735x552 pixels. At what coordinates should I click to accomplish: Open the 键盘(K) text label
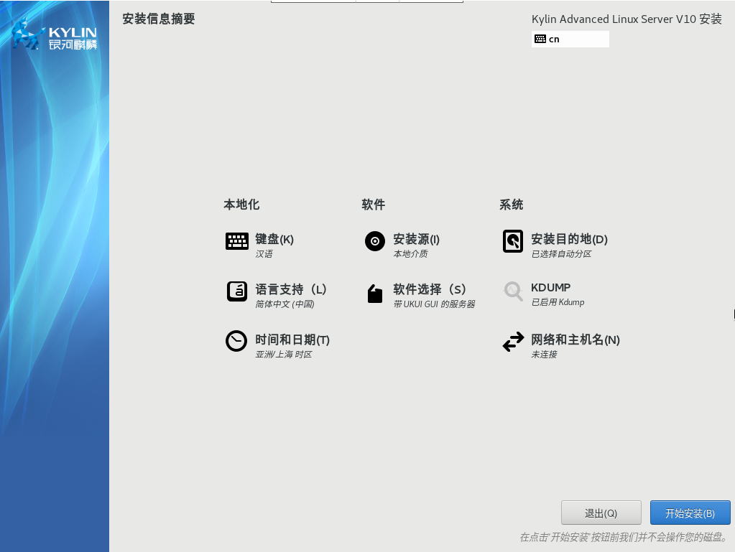[x=274, y=240]
